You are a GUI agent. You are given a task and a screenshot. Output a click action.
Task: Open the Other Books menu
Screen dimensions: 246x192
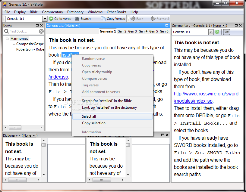(116, 12)
